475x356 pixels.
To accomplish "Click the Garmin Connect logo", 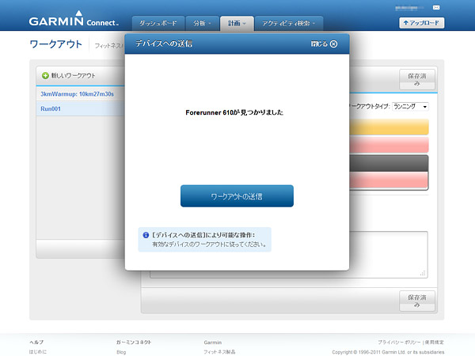I will pos(74,19).
